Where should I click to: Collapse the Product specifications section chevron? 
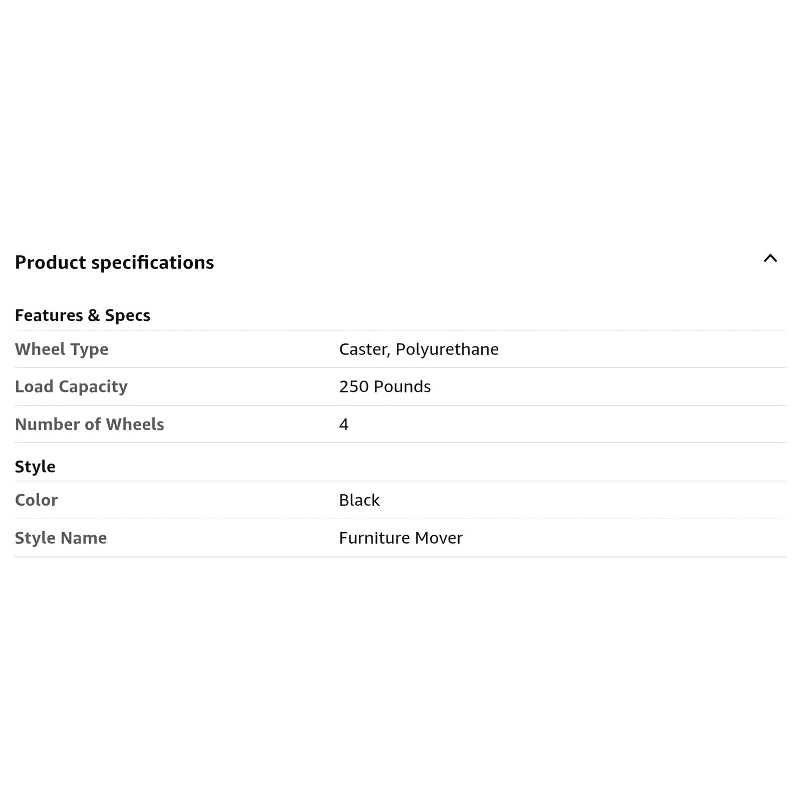[x=770, y=258]
